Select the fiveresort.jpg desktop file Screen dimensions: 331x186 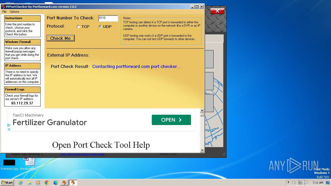(9, 164)
